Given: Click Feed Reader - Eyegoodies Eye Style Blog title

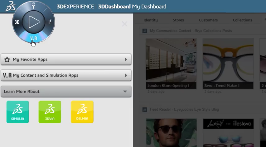Looking at the screenshot, I should pos(184,110).
